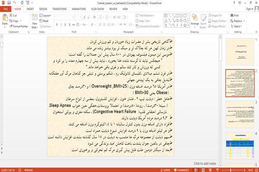Click Convert to SmartArt button

pos(148,26)
